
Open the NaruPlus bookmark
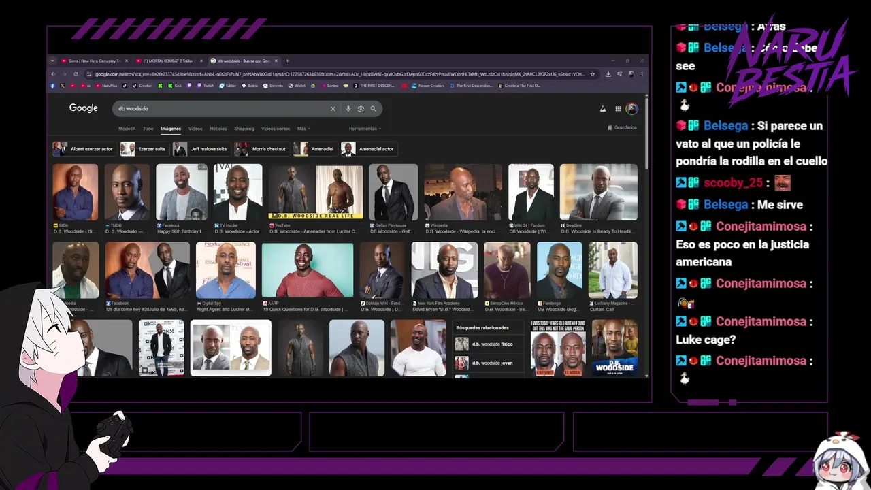[106, 86]
